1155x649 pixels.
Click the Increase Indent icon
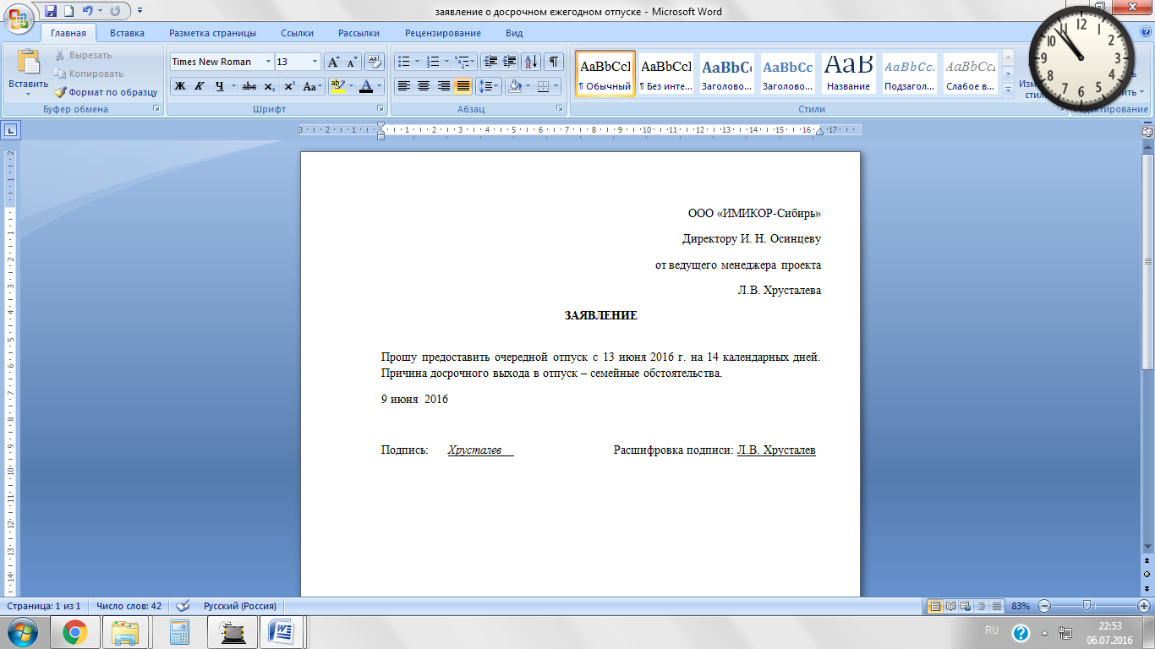coord(509,62)
